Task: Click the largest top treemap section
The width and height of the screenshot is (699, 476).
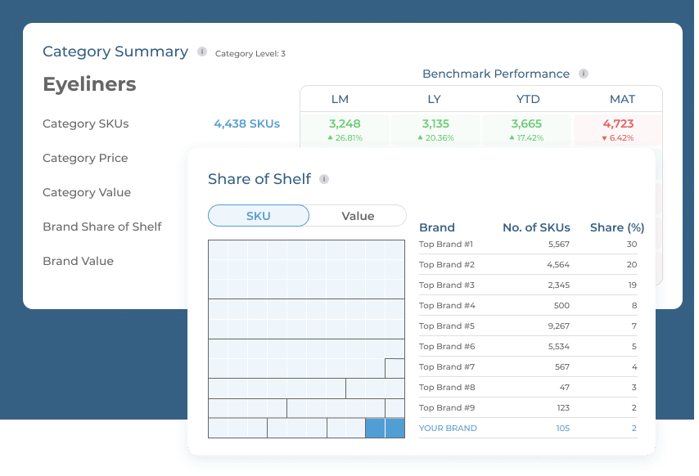Action: click(x=306, y=269)
